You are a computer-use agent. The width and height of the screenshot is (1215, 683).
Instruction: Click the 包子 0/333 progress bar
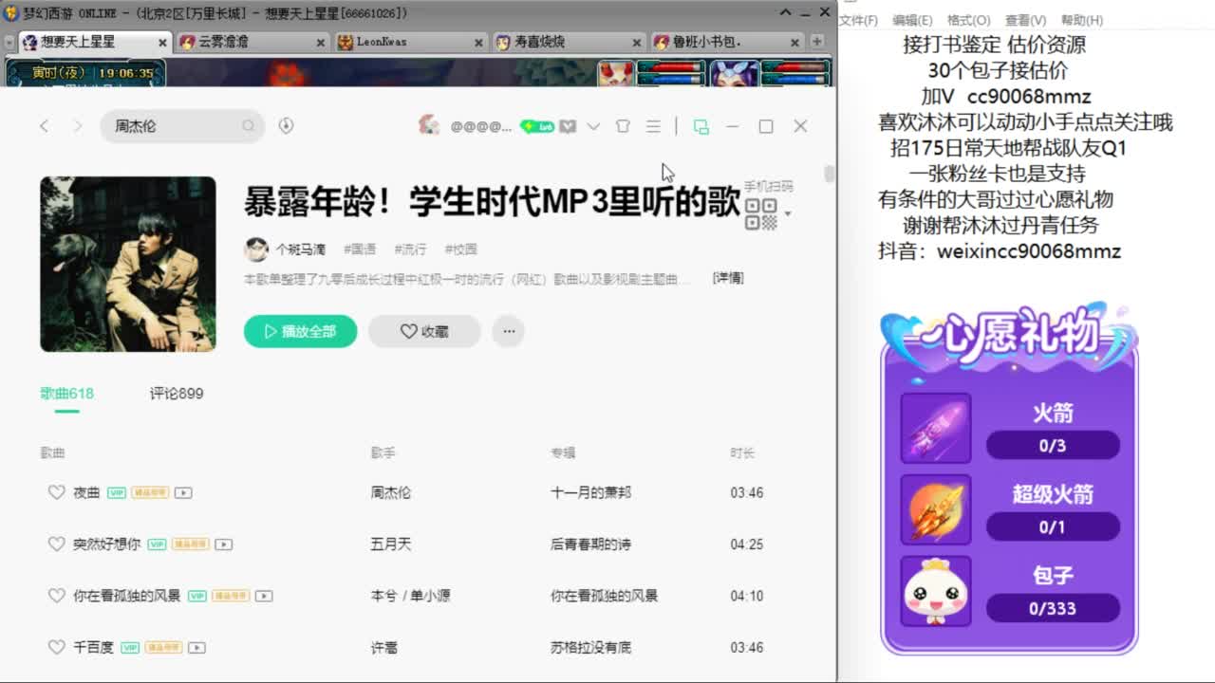point(1054,609)
